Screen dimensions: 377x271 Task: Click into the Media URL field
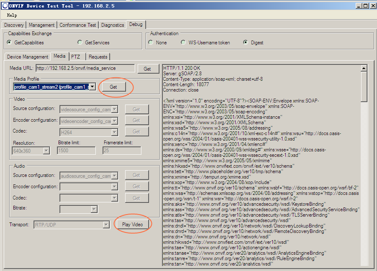[x=85, y=68]
